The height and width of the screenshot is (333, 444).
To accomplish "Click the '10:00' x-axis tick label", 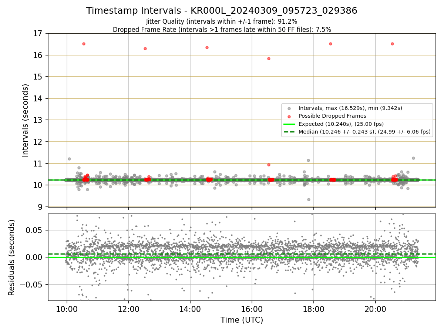I will 67,309.
